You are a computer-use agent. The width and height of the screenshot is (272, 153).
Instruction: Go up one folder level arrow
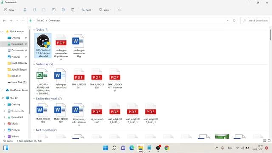[23, 21]
